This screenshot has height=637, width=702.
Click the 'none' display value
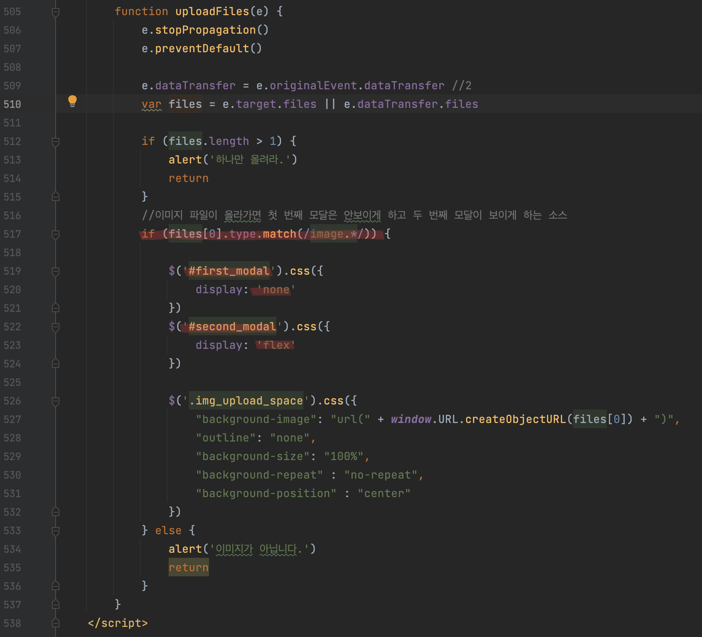point(276,289)
